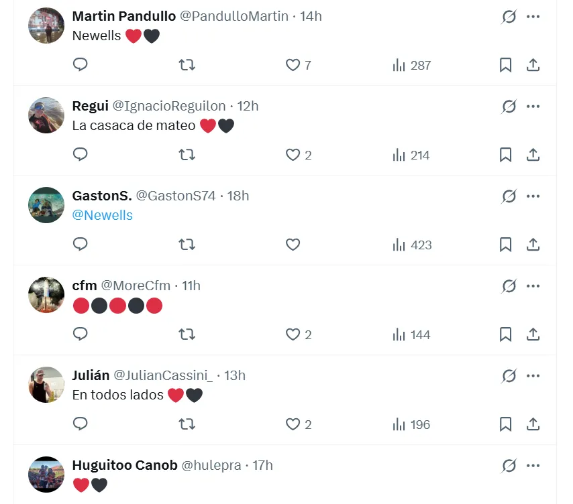Like GastonS.'s tweet
This screenshot has width=573, height=504.
pos(293,245)
